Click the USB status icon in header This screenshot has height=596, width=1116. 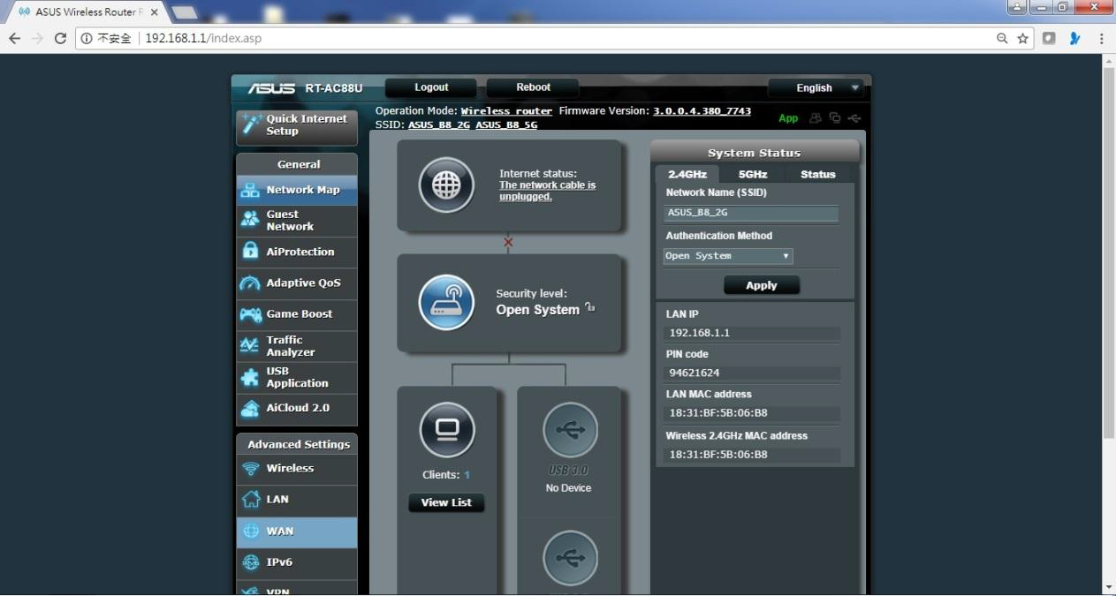pos(854,117)
